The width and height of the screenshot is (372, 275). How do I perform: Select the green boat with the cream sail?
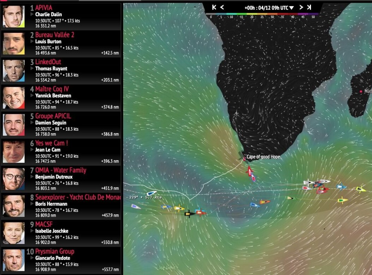pyautogui.click(x=291, y=198)
